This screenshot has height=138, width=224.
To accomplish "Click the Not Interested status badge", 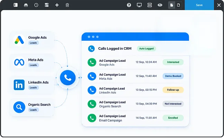I will coord(173,104).
